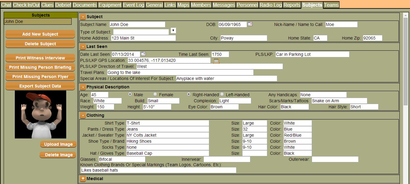Click the Add New Subject button
The image size is (410, 184).
40,34
